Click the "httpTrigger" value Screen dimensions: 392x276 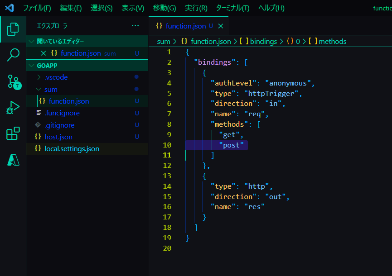point(271,94)
